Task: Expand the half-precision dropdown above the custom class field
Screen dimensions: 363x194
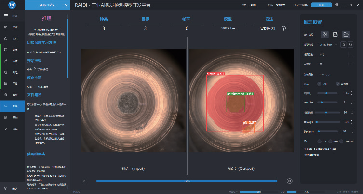Action: click(336, 64)
